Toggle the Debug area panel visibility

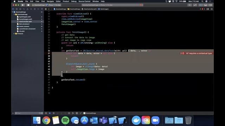point(205,5)
